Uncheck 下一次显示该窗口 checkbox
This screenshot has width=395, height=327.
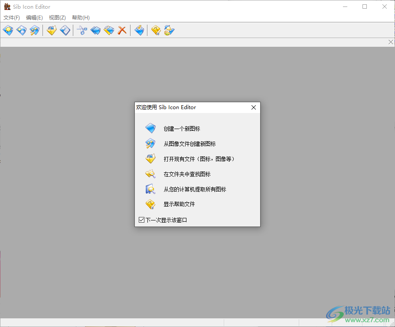pyautogui.click(x=142, y=220)
